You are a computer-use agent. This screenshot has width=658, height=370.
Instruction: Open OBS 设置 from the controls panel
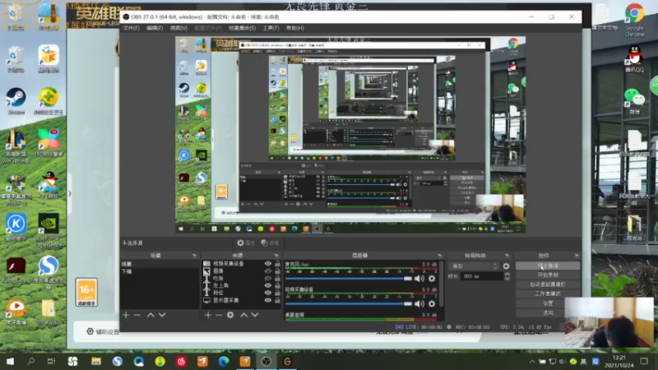[548, 303]
